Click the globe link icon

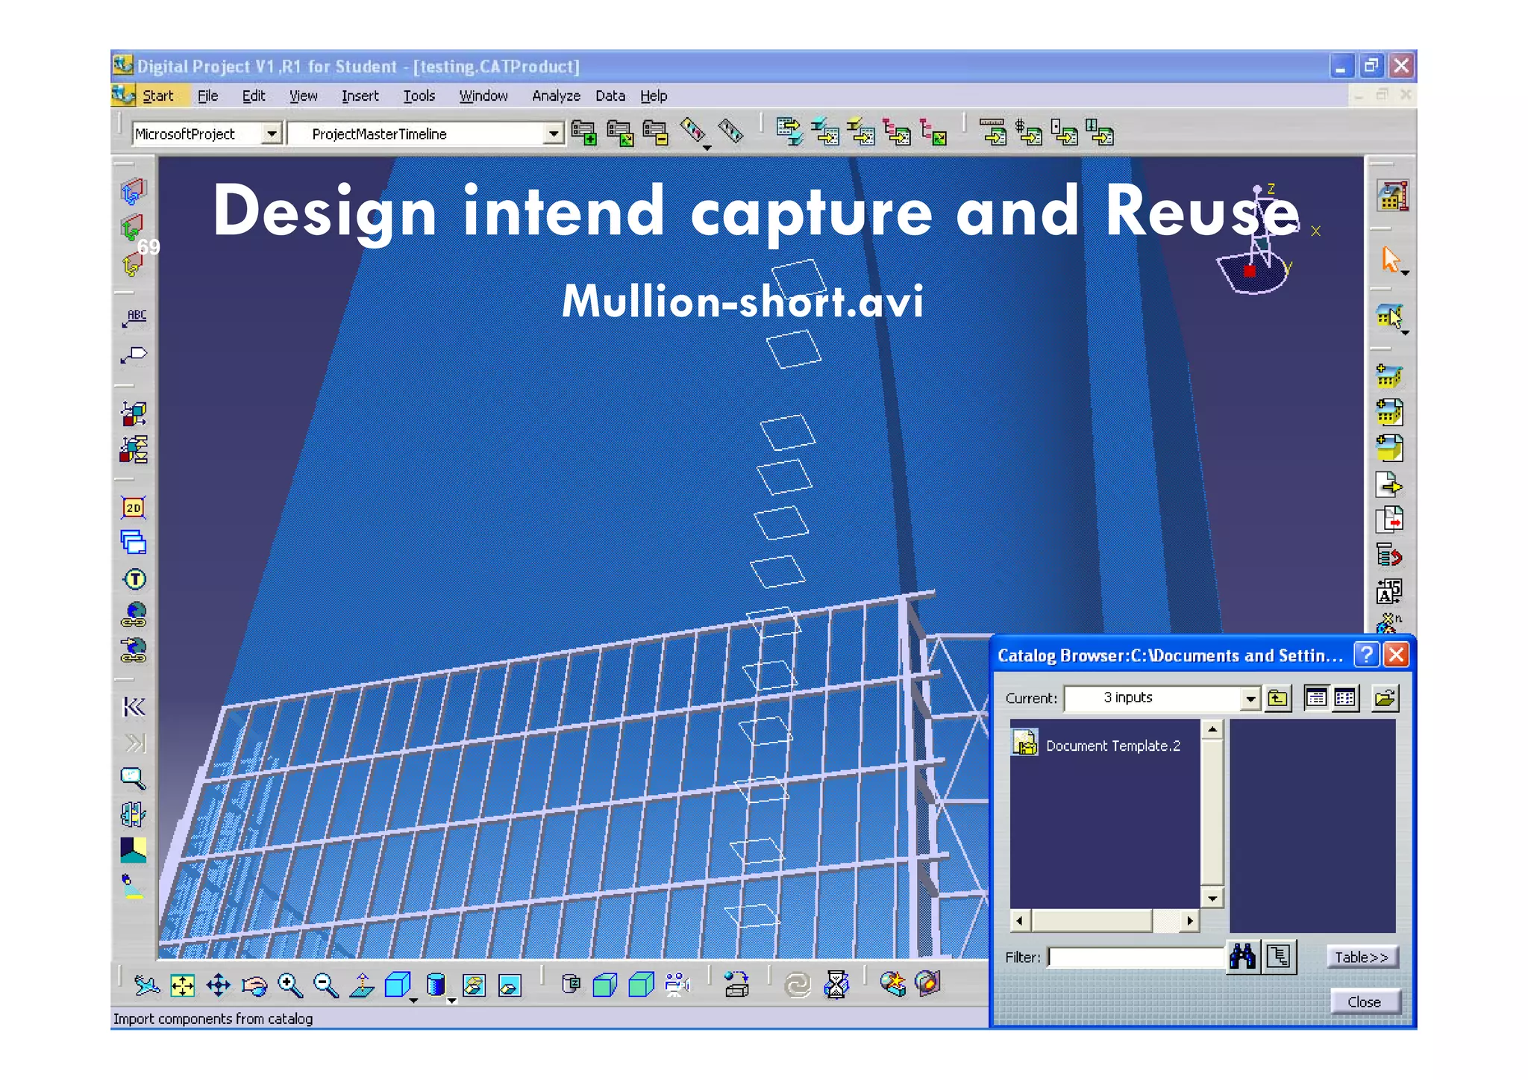pos(134,615)
